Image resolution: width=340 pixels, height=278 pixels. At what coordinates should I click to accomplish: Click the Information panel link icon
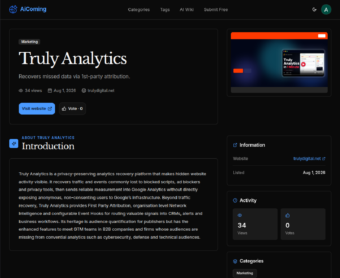(x=235, y=145)
